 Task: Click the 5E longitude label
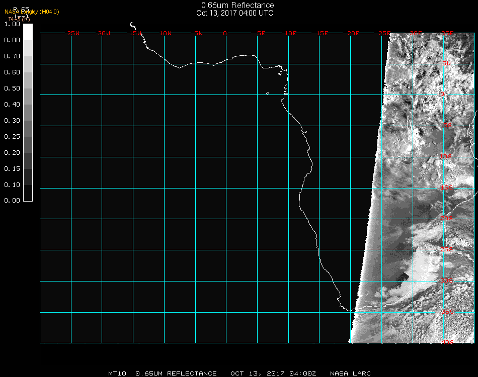pyautogui.click(x=261, y=33)
